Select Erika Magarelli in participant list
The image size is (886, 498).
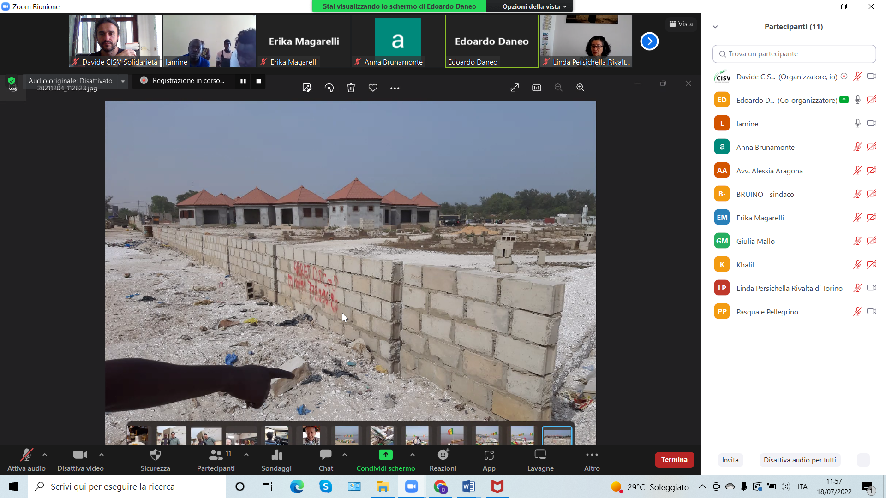[x=794, y=218]
